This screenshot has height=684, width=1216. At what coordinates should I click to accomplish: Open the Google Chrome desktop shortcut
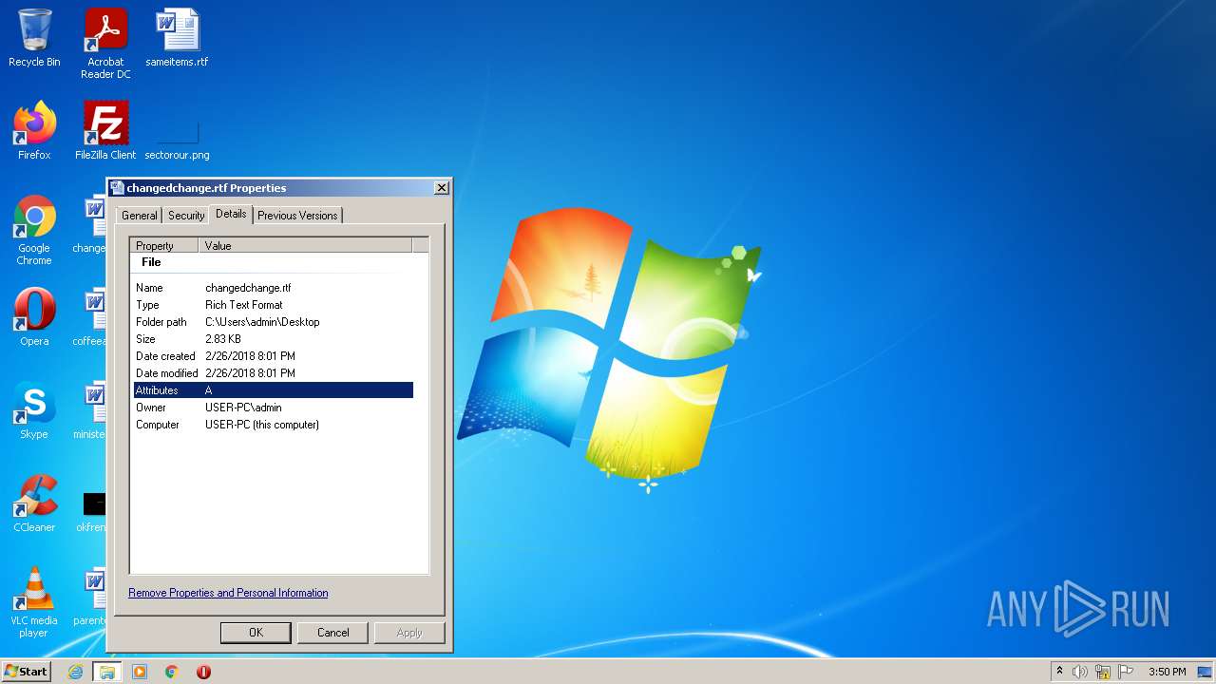[34, 230]
